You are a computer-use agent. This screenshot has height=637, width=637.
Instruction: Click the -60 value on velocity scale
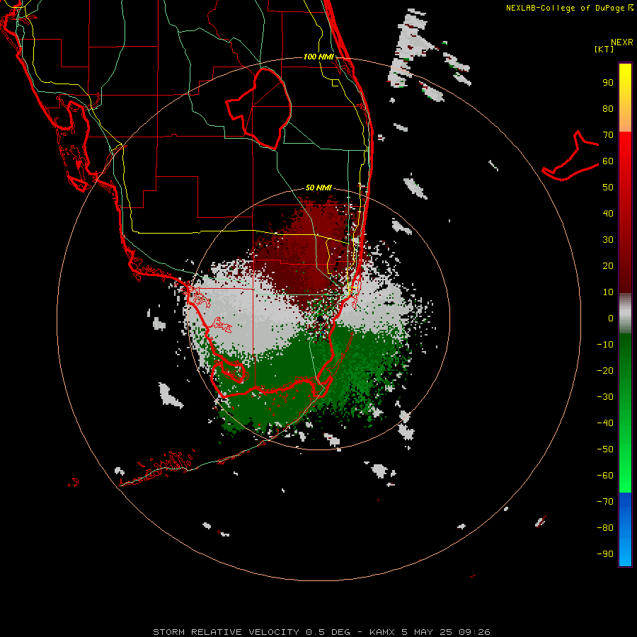(605, 476)
